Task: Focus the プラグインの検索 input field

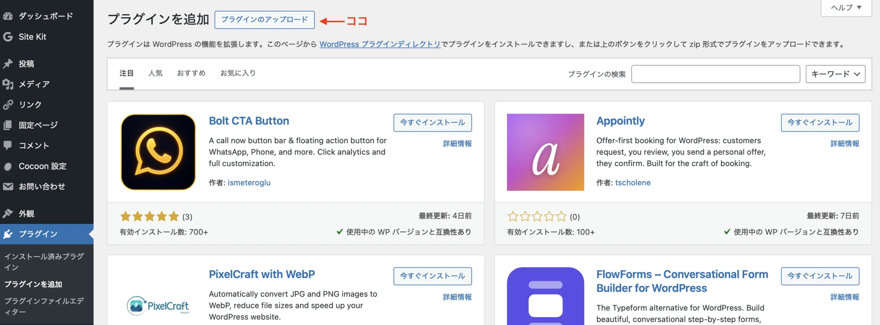Action: [x=716, y=74]
